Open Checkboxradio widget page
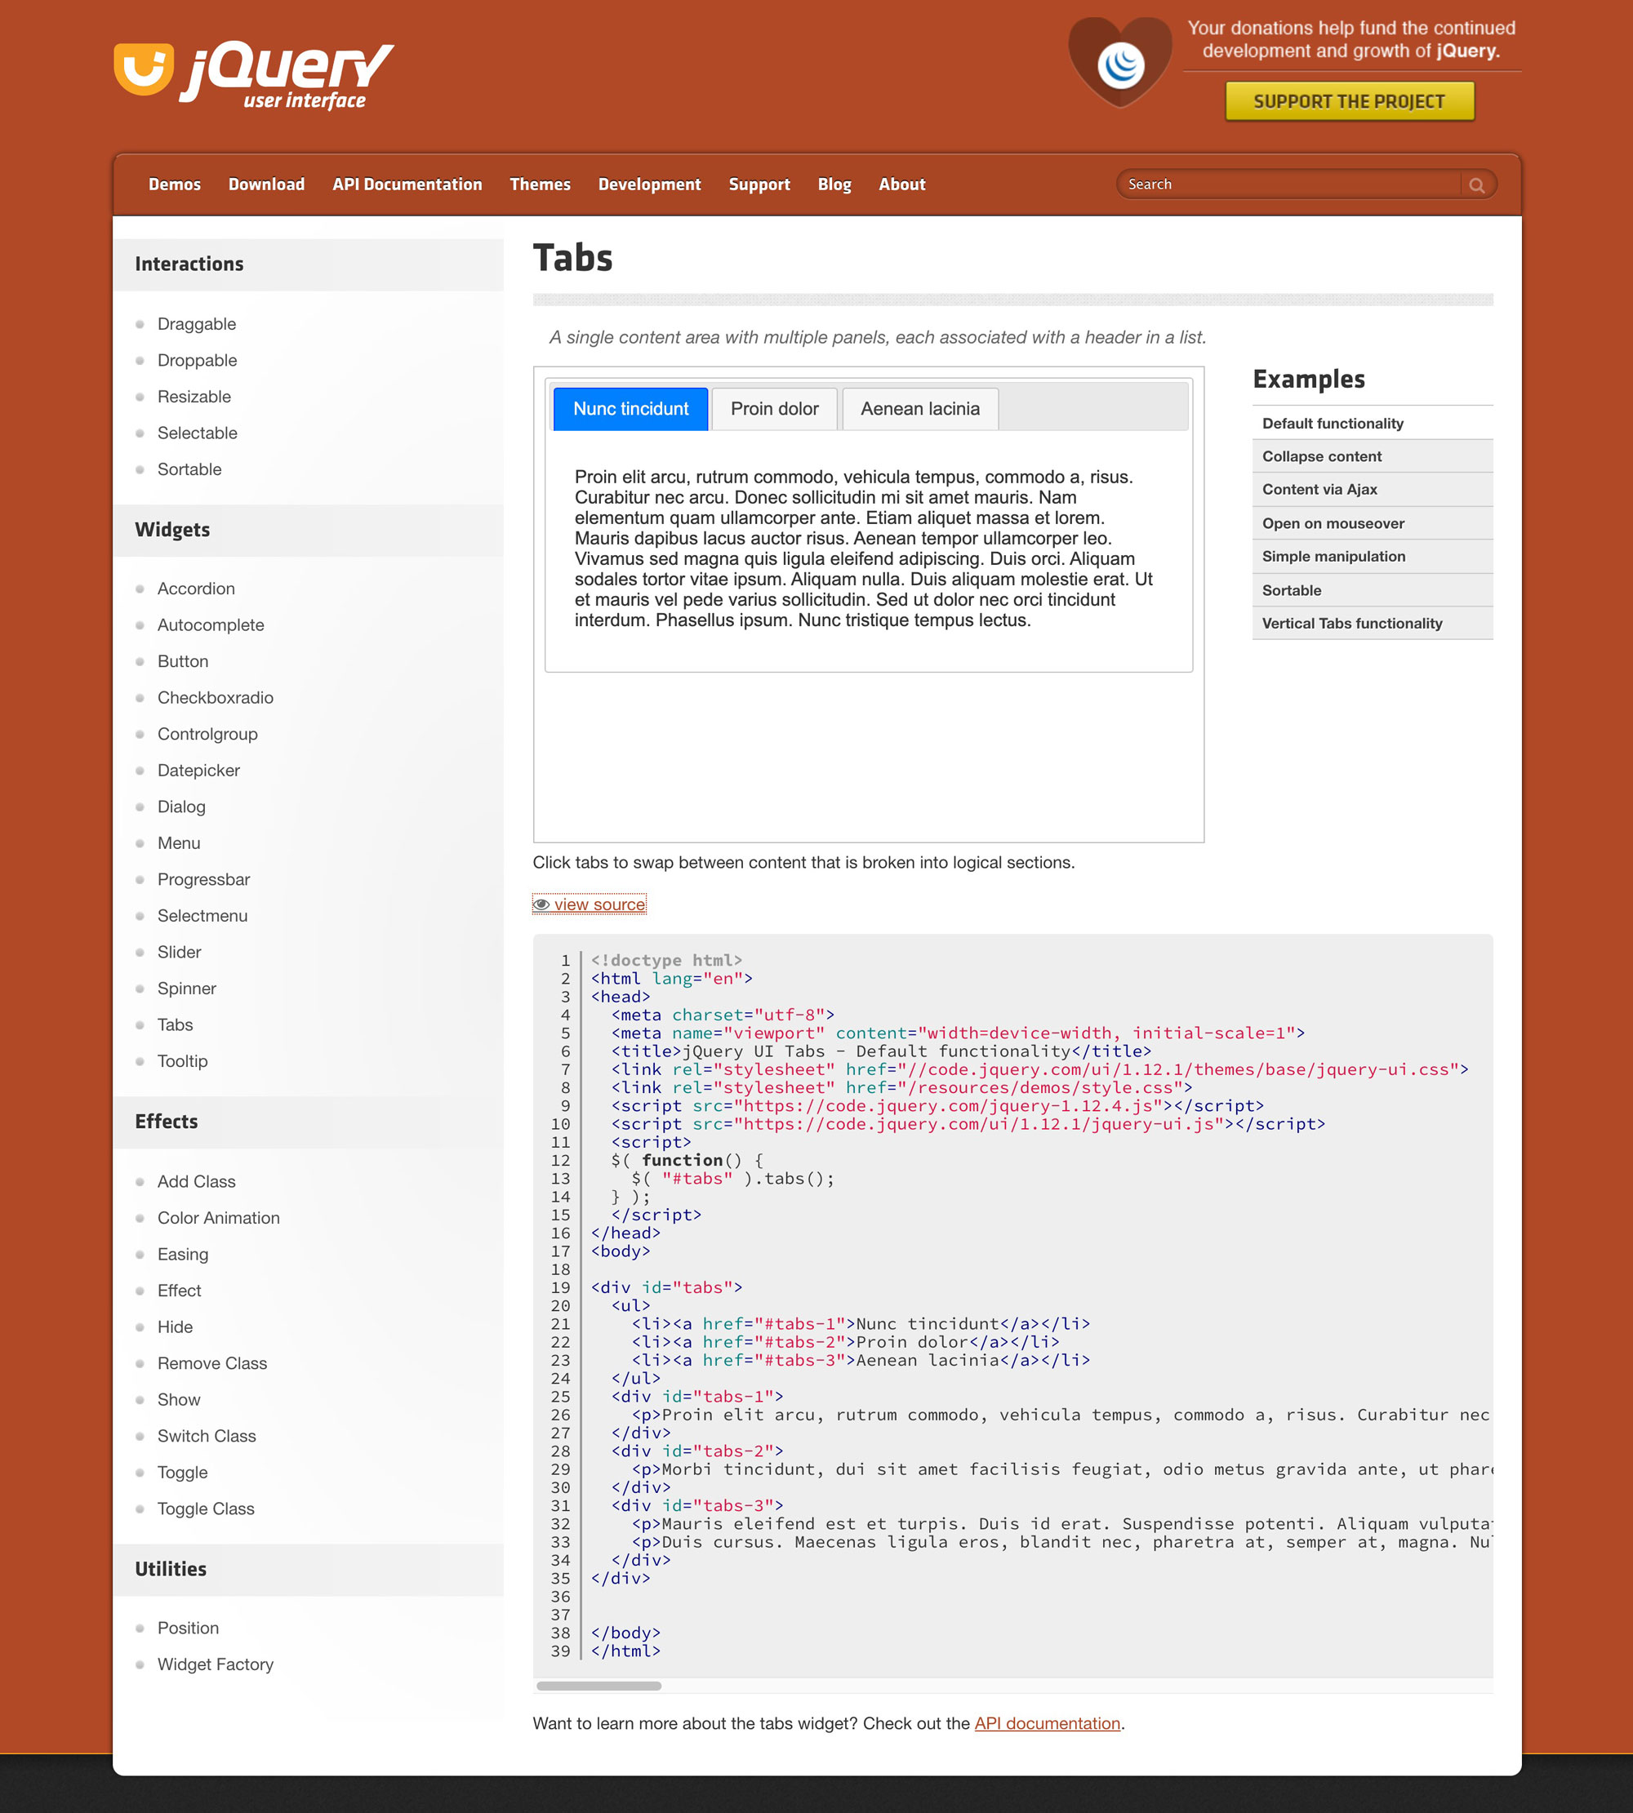The width and height of the screenshot is (1633, 1813). point(216,698)
